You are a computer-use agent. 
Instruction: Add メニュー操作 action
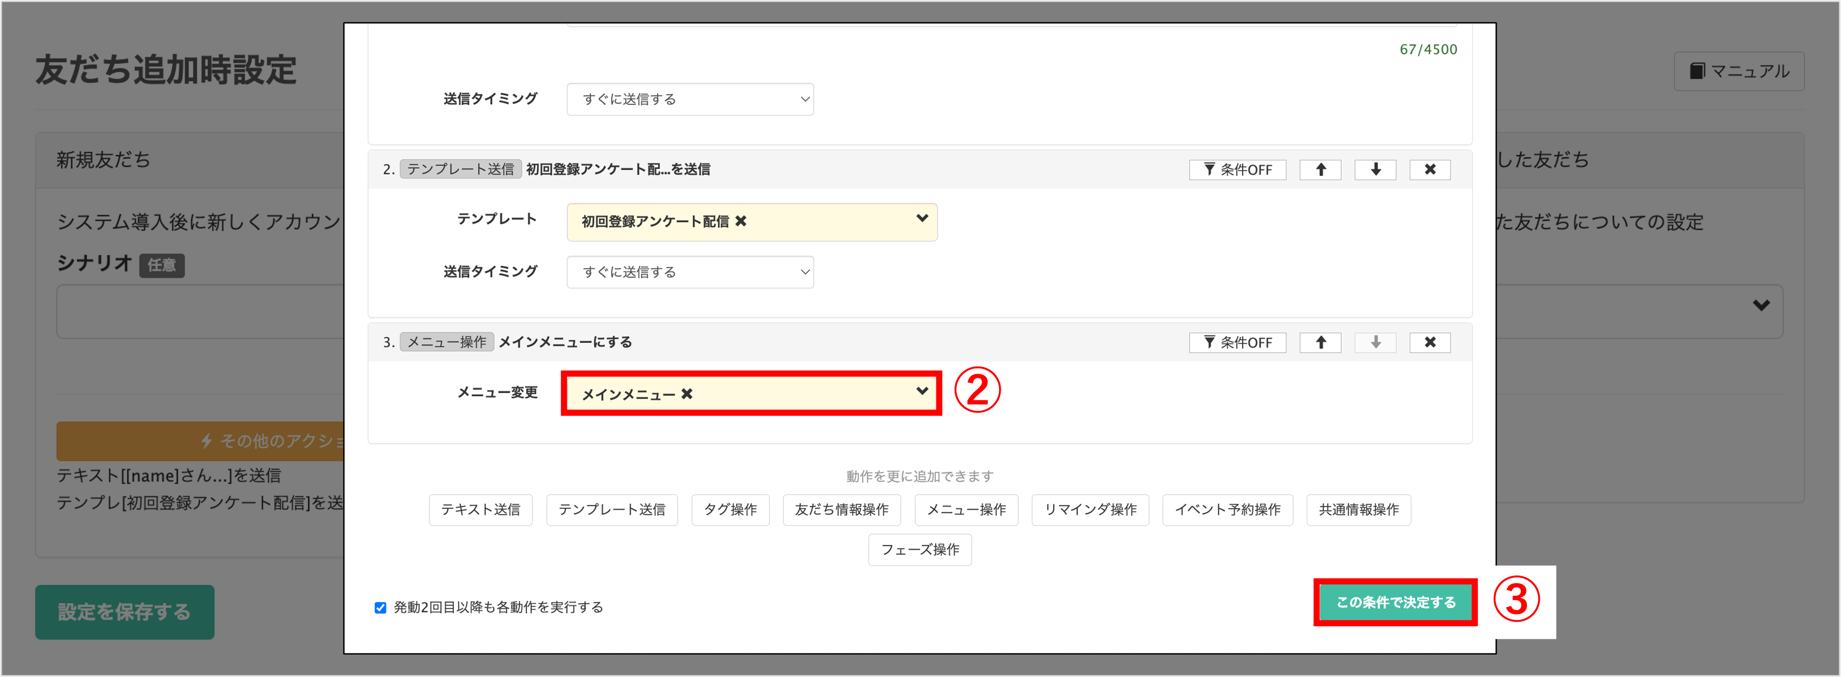pyautogui.click(x=966, y=510)
